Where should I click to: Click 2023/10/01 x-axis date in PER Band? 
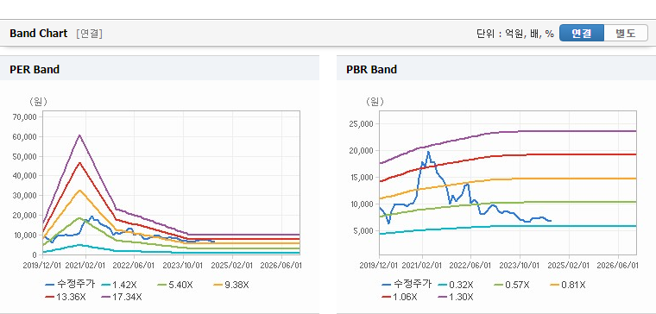tap(184, 265)
